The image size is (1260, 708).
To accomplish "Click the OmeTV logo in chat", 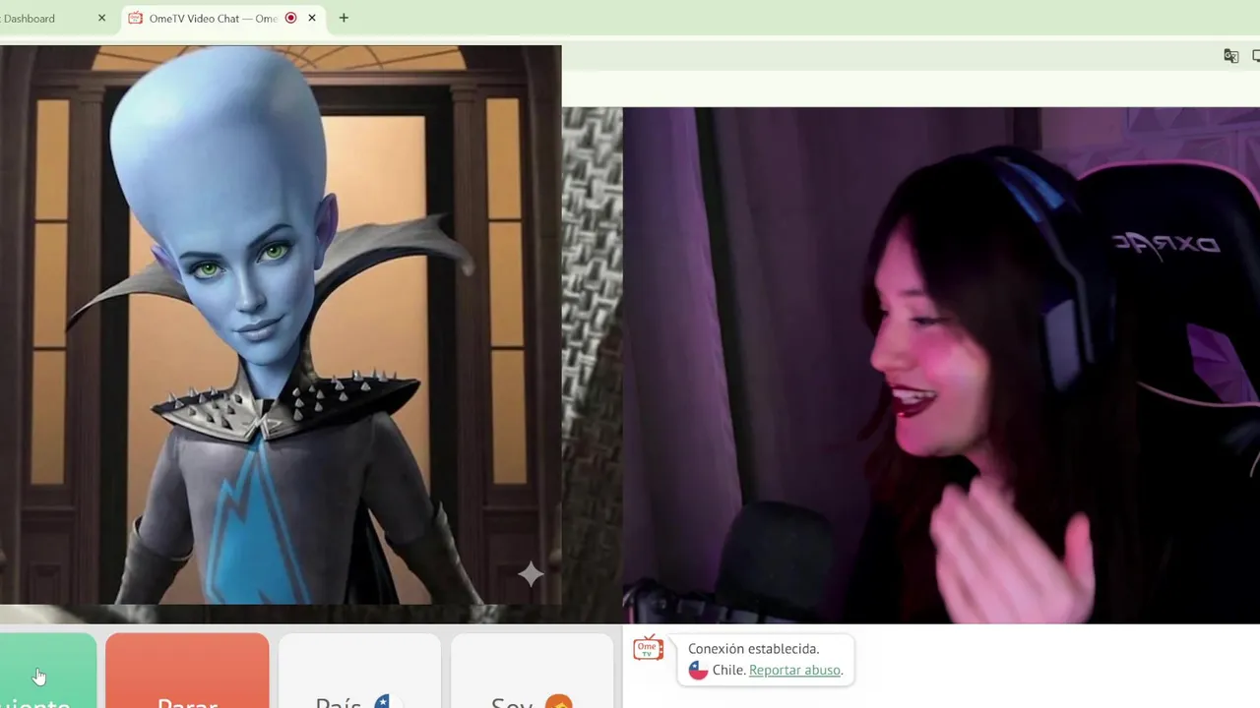I will click(648, 648).
